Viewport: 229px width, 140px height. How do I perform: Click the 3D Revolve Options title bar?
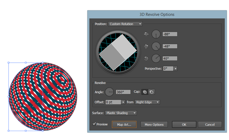[157, 15]
